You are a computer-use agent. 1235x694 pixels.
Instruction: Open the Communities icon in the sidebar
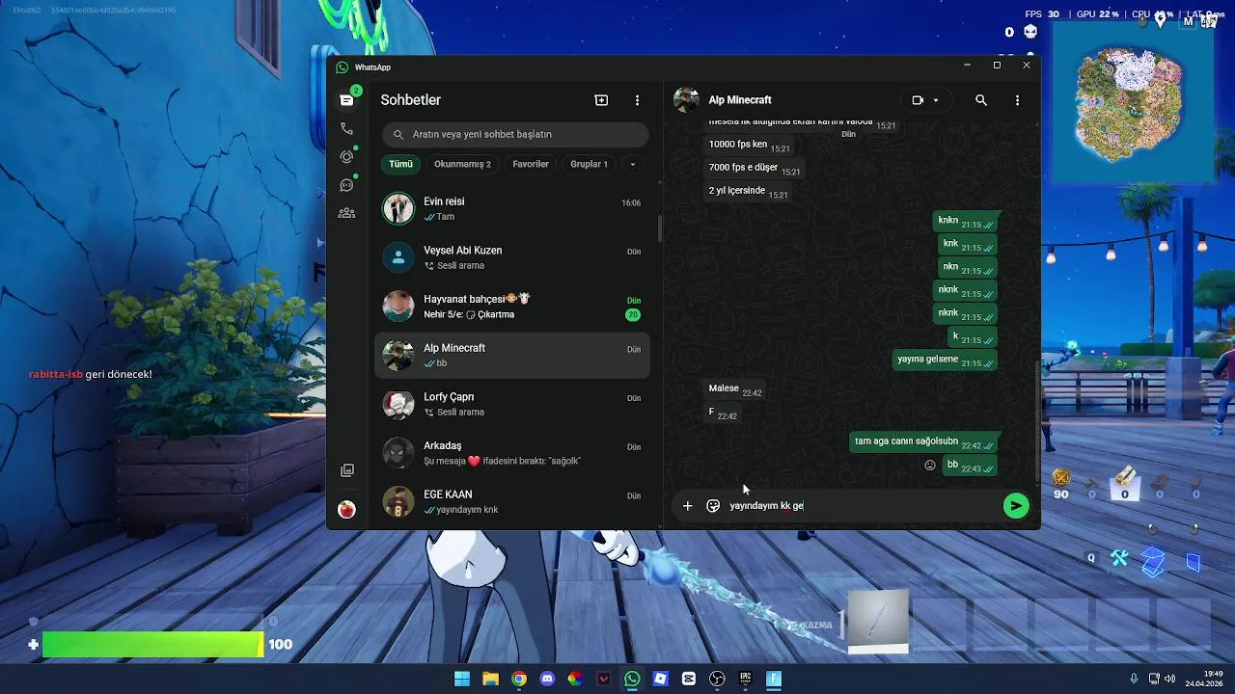click(346, 213)
